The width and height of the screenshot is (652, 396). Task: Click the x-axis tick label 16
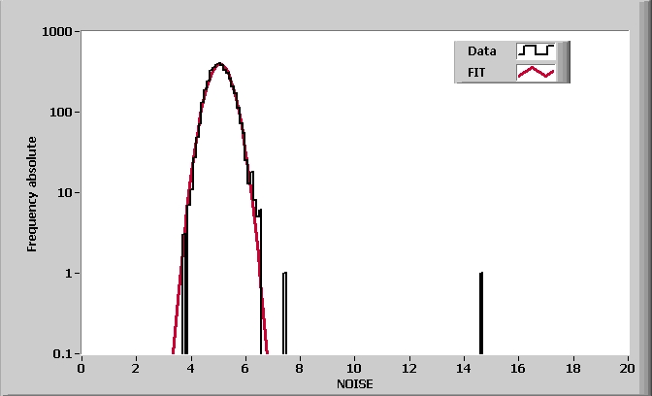click(518, 369)
